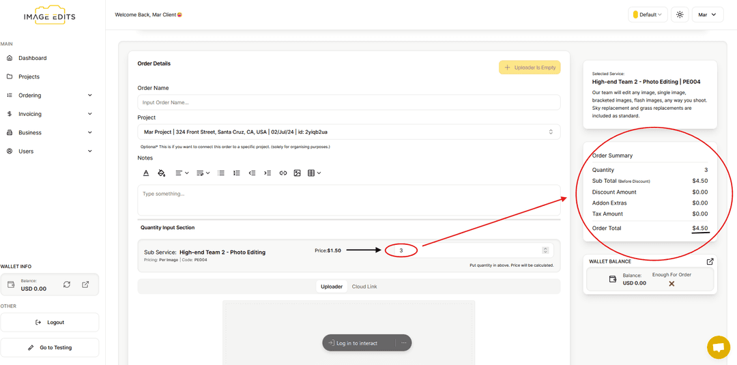Refresh the wallet balance in sidebar

[x=67, y=284]
